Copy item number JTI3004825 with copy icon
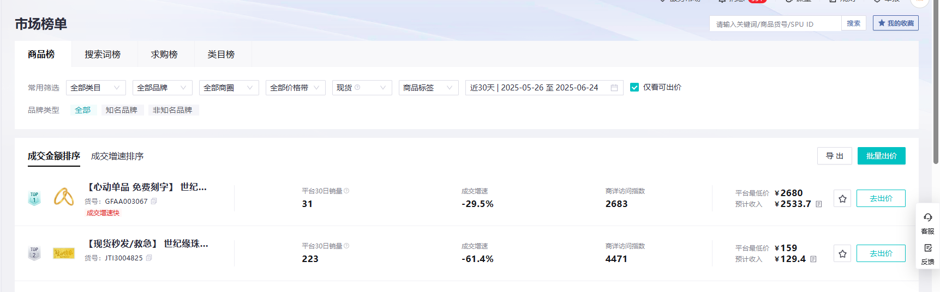The width and height of the screenshot is (940, 292). (149, 258)
